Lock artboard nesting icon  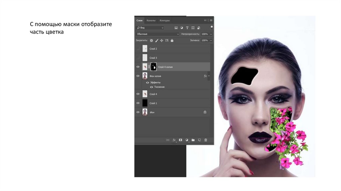(x=167, y=41)
